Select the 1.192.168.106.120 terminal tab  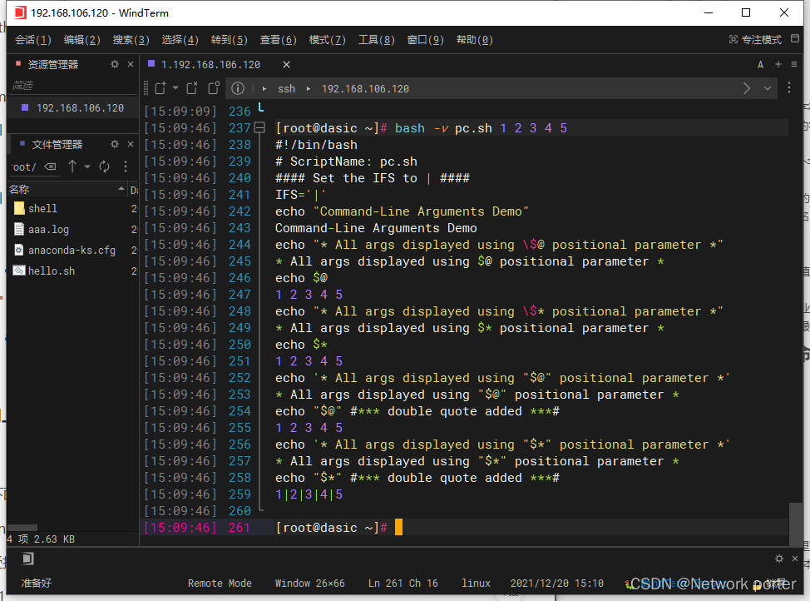[x=210, y=65]
